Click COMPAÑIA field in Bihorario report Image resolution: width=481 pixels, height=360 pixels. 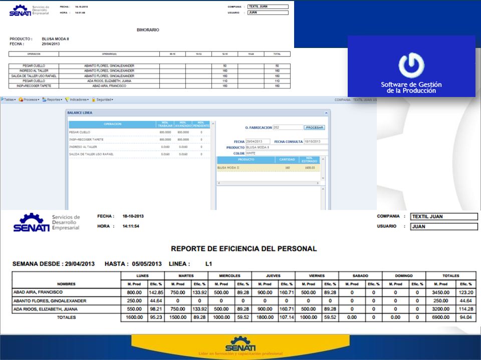268,6
